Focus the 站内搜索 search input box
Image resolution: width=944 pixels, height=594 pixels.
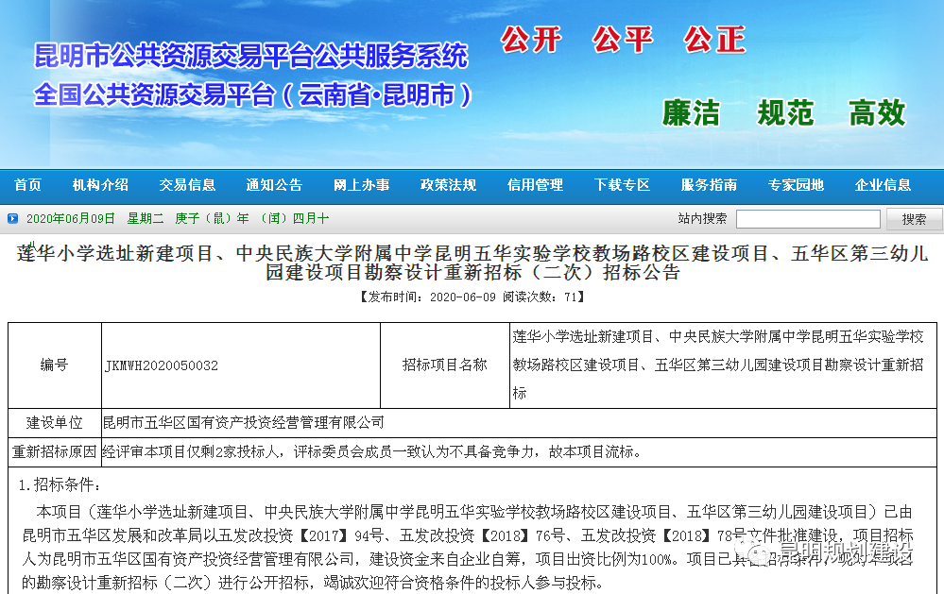808,219
